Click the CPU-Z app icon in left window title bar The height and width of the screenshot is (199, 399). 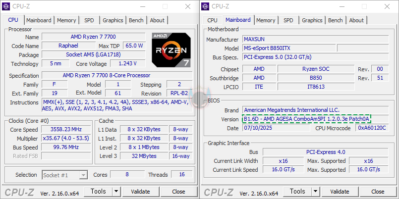(6, 6)
